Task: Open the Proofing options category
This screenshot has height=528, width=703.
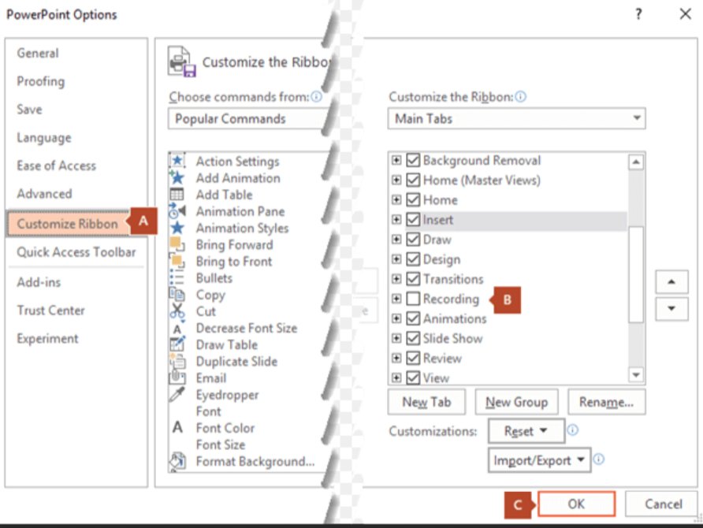Action: coord(41,81)
